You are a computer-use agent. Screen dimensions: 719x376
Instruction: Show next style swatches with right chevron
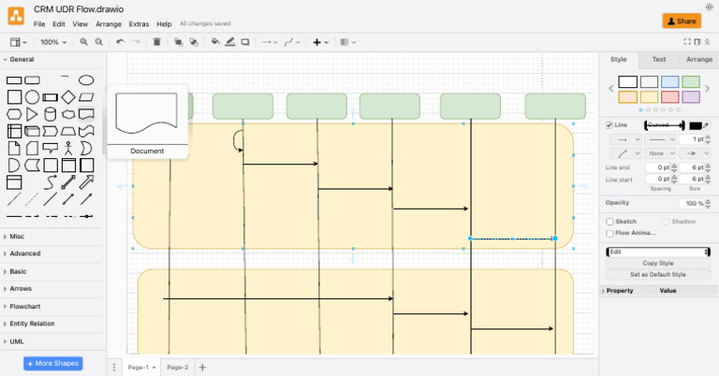[708, 89]
